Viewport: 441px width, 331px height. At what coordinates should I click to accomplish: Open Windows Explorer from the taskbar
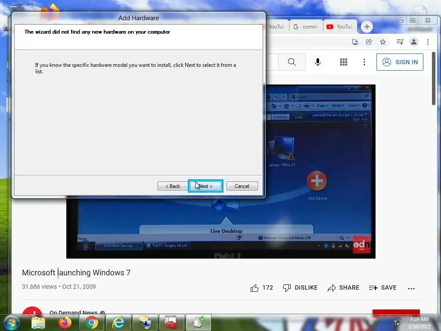click(x=38, y=322)
